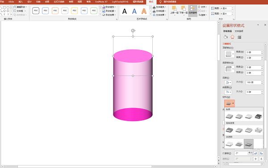Open the Size & Properties pane icon
The width and height of the screenshot is (268, 168).
239,37
